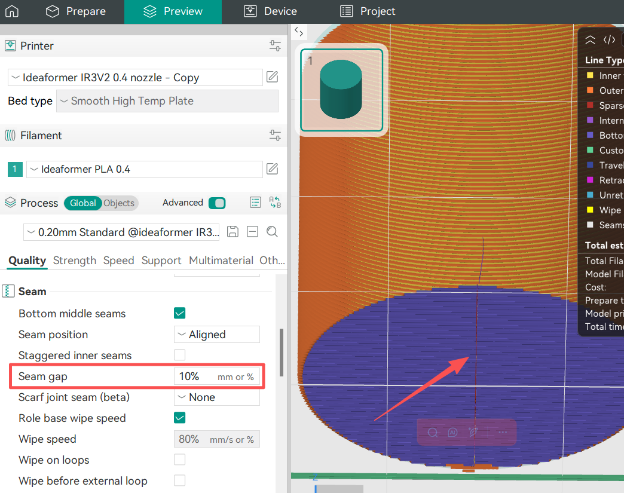The height and width of the screenshot is (493, 624).
Task: Switch to the Device tab
Action: coord(271,11)
